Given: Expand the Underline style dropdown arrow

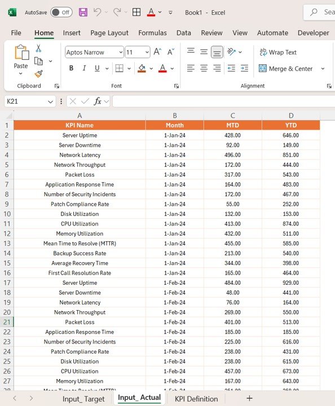Looking at the screenshot, I should [x=107, y=68].
